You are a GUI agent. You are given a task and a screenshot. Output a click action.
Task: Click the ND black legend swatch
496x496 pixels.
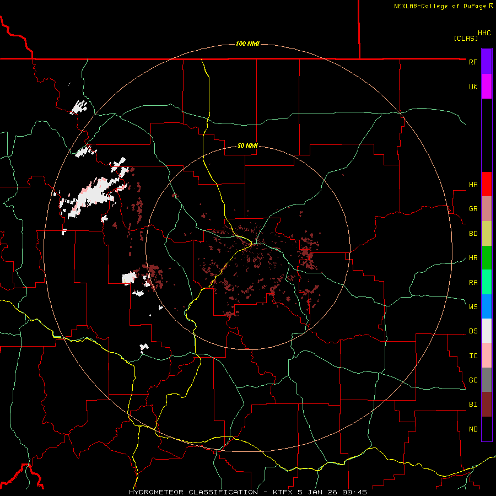pos(487,429)
